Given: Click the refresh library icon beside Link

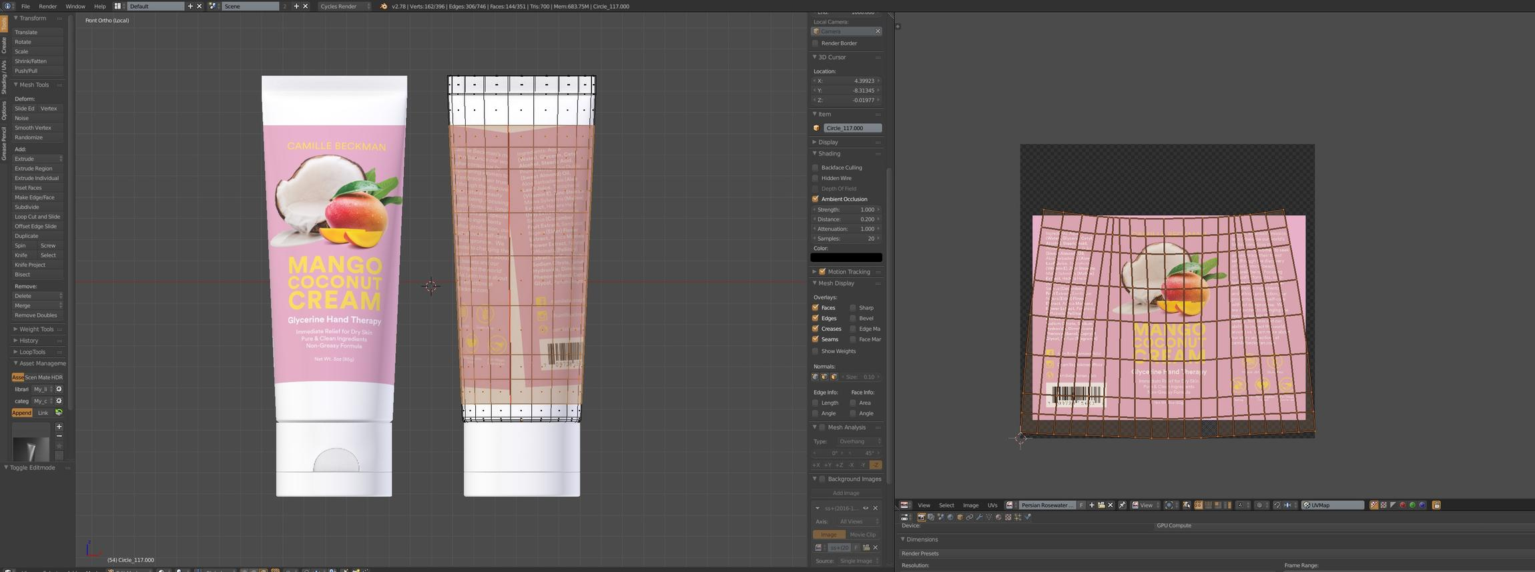Looking at the screenshot, I should point(59,413).
